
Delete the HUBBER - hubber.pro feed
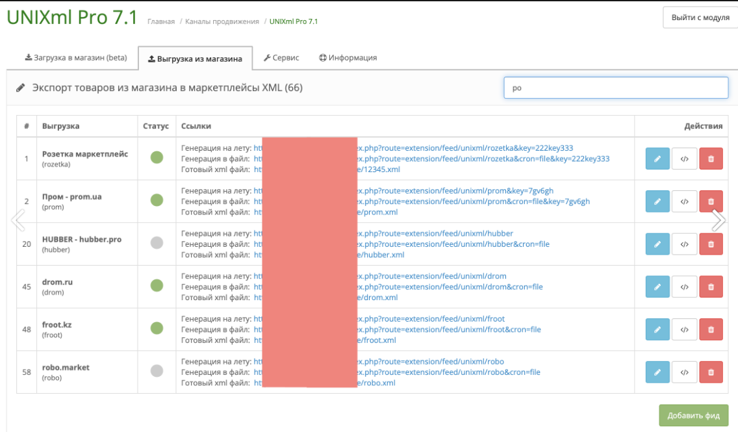pyautogui.click(x=711, y=244)
